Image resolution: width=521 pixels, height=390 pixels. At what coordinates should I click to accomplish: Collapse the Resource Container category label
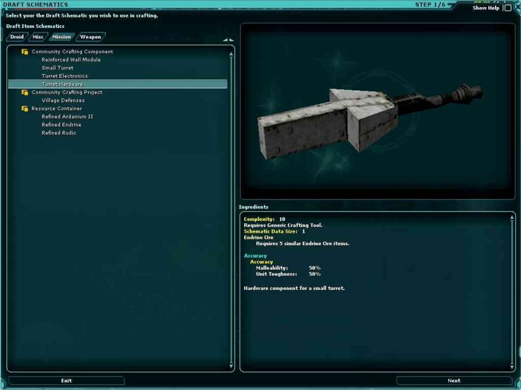tap(57, 109)
